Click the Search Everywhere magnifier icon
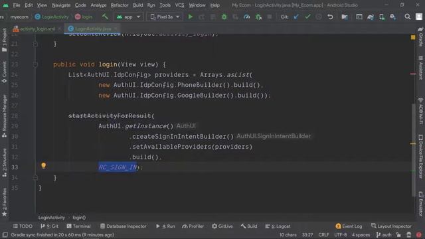 tap(407, 17)
